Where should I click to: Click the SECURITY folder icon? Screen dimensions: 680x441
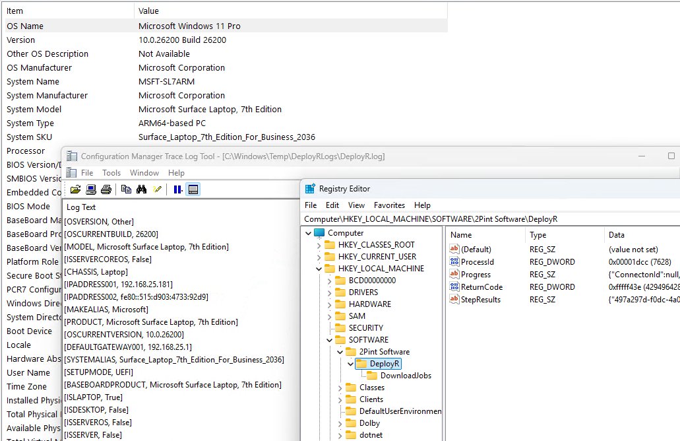coord(340,328)
